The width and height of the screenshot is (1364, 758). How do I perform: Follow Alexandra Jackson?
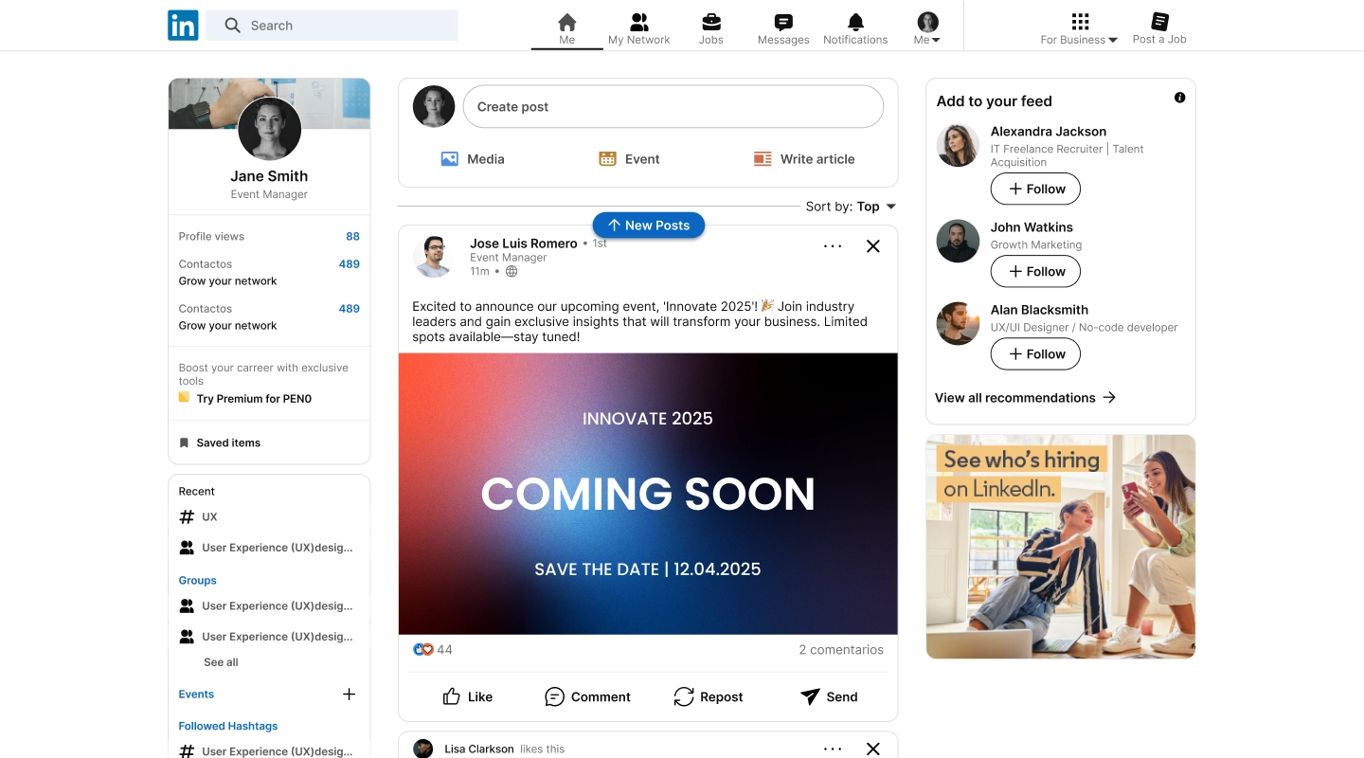click(x=1035, y=189)
